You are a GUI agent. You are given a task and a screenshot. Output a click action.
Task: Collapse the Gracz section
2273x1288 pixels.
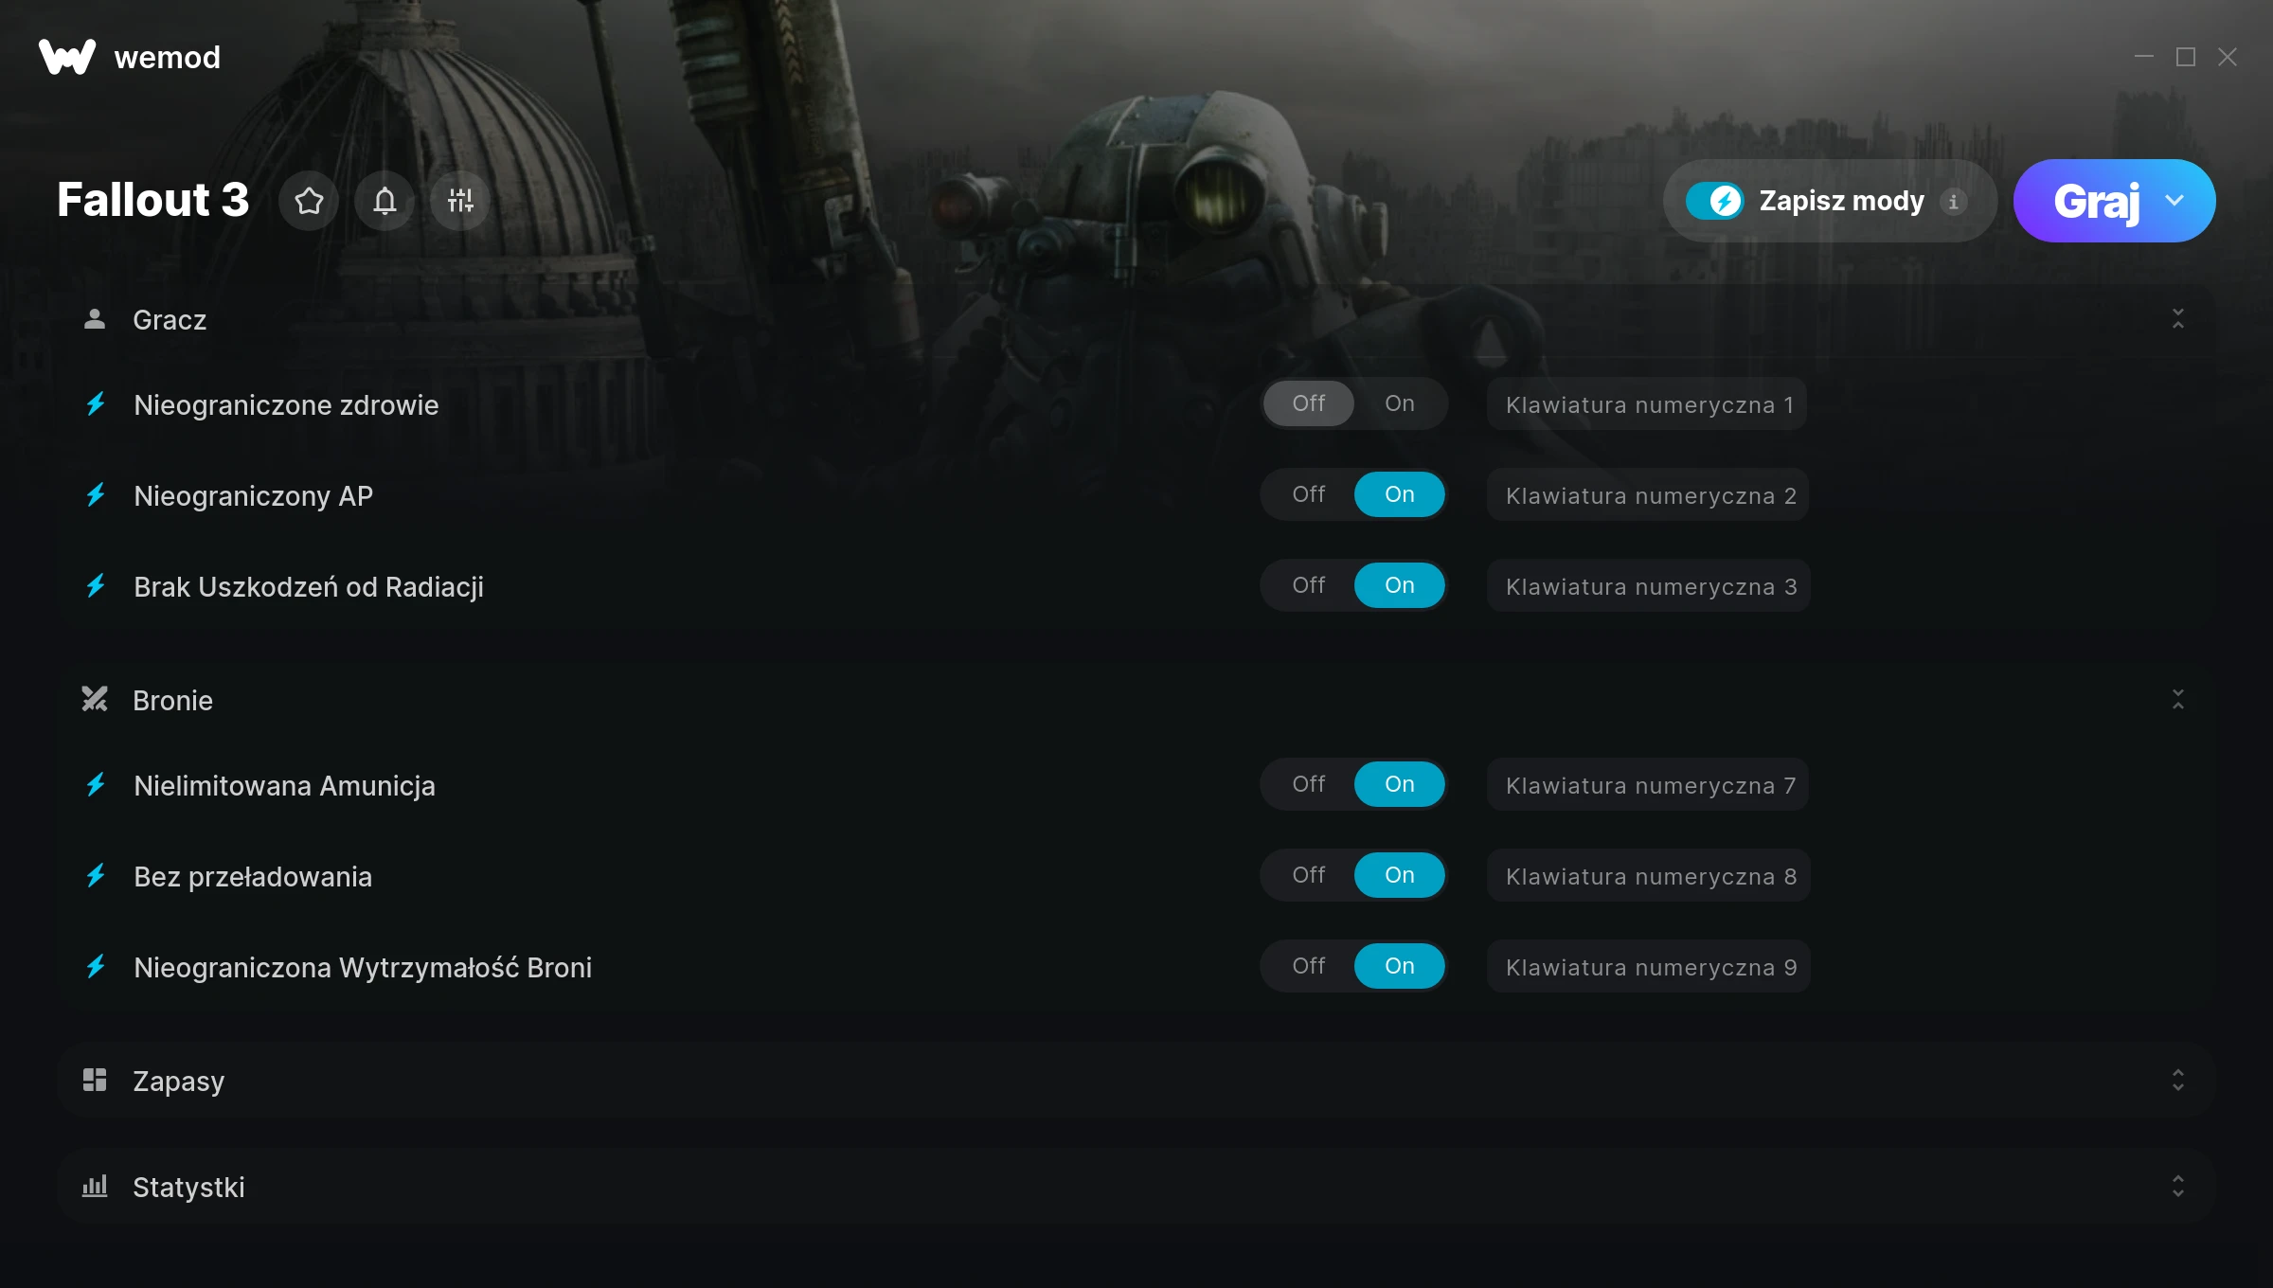tap(2178, 319)
